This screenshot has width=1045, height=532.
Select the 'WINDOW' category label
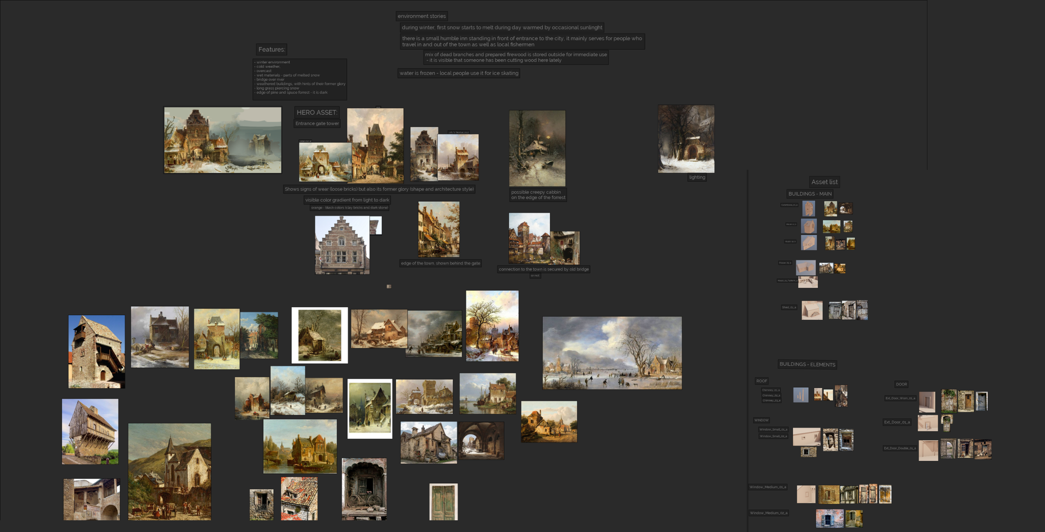pos(761,420)
